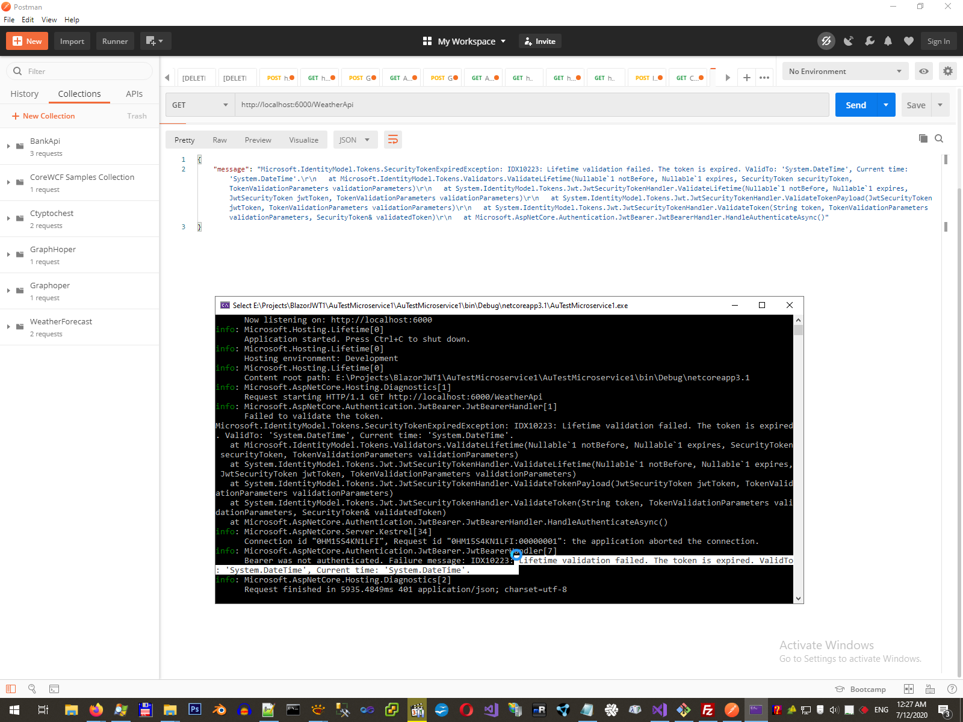Switch response view to Preview

click(x=258, y=140)
